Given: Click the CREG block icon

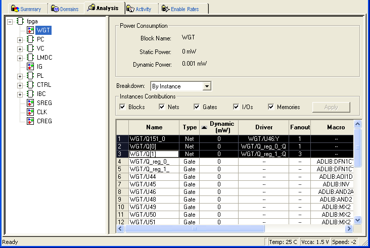Looking at the screenshot, I should pos(30,121).
